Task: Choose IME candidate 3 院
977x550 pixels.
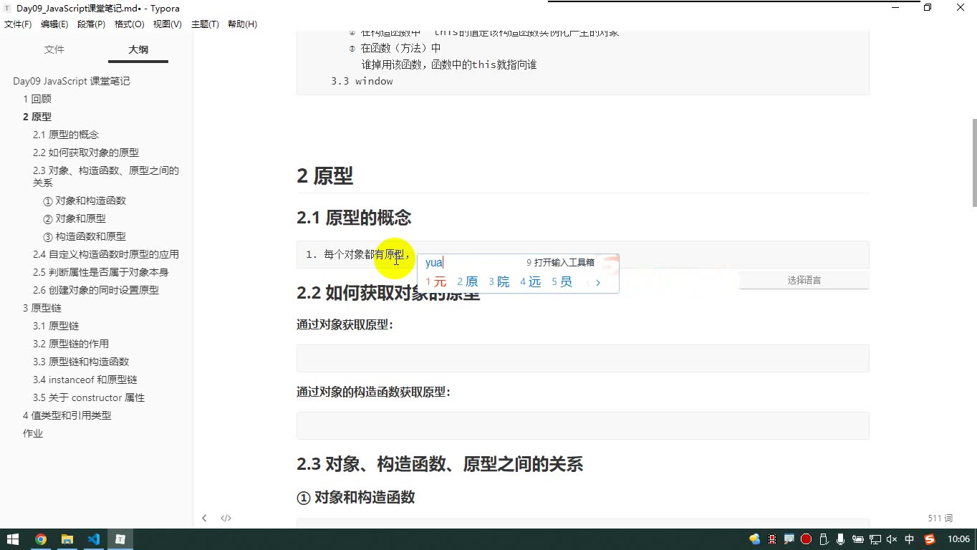Action: [499, 281]
